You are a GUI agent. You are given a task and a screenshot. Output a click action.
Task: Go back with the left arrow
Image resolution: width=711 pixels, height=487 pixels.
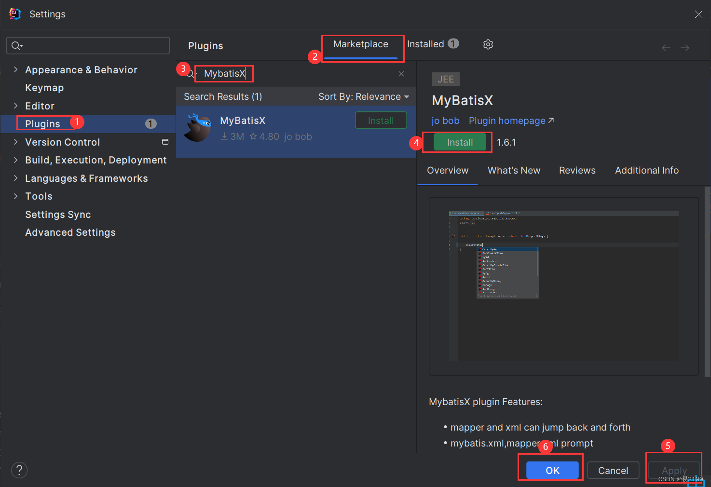point(666,47)
